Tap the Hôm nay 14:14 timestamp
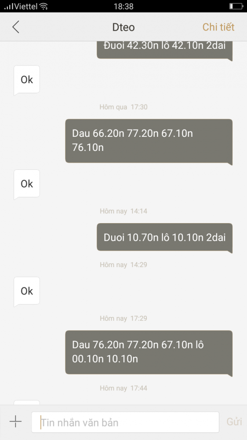247x440 pixels. pyautogui.click(x=123, y=211)
